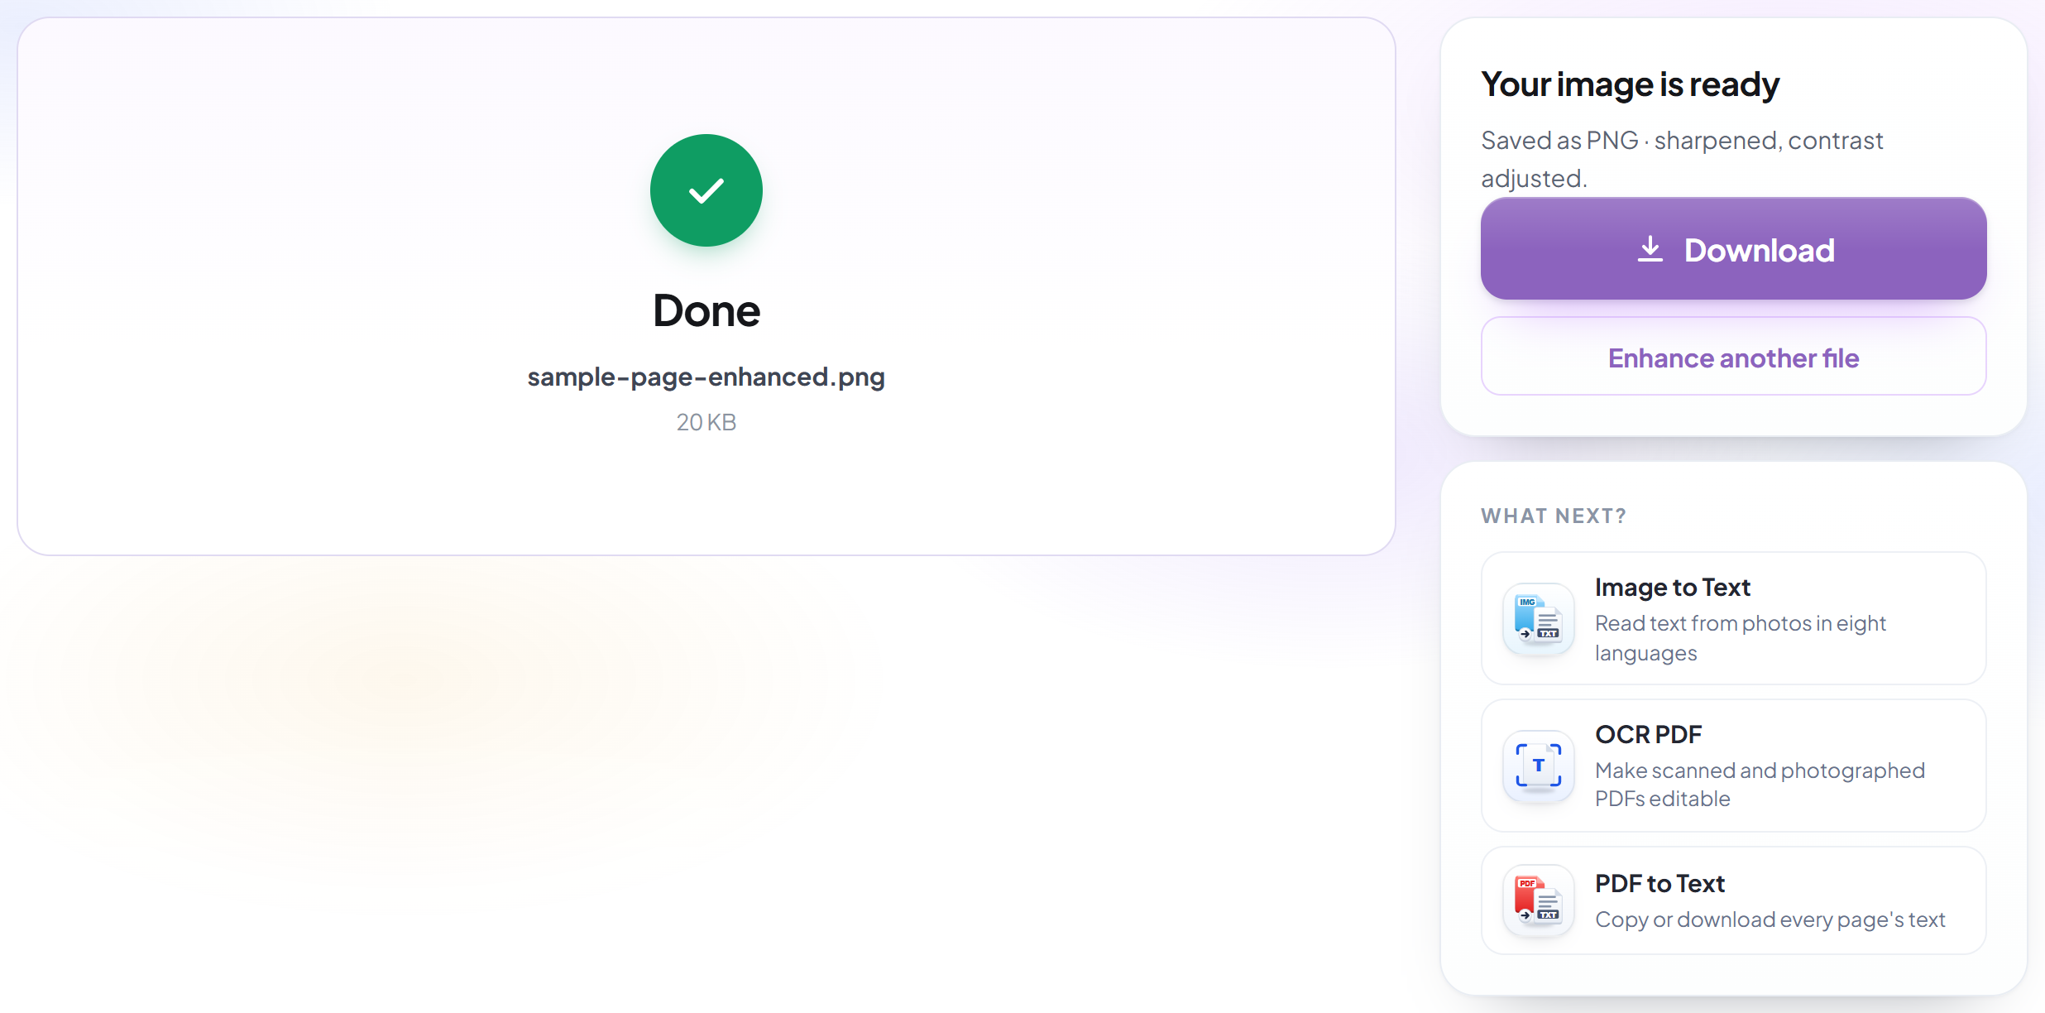The image size is (2045, 1013).
Task: Click Enhance another file button
Action: click(1733, 358)
